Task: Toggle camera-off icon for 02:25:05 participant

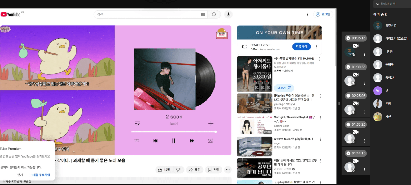Action: 356,103
